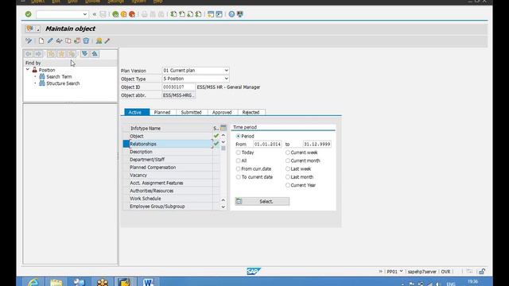The width and height of the screenshot is (509, 286).
Task: Select the From curr.date radio button
Action: [x=239, y=168]
